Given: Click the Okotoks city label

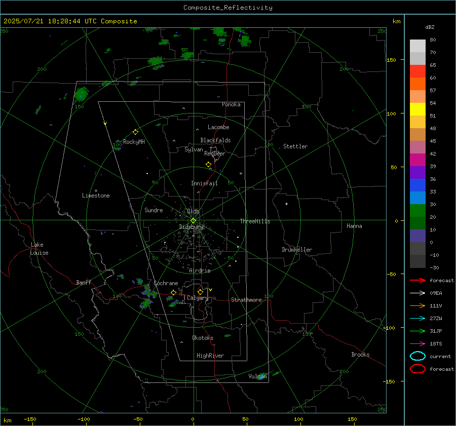Looking at the screenshot, I should point(203,338).
